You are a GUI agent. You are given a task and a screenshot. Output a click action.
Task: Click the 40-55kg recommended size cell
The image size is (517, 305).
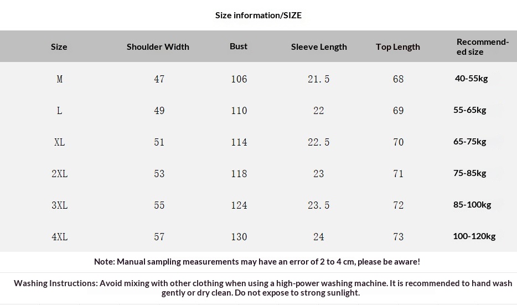coord(471,78)
